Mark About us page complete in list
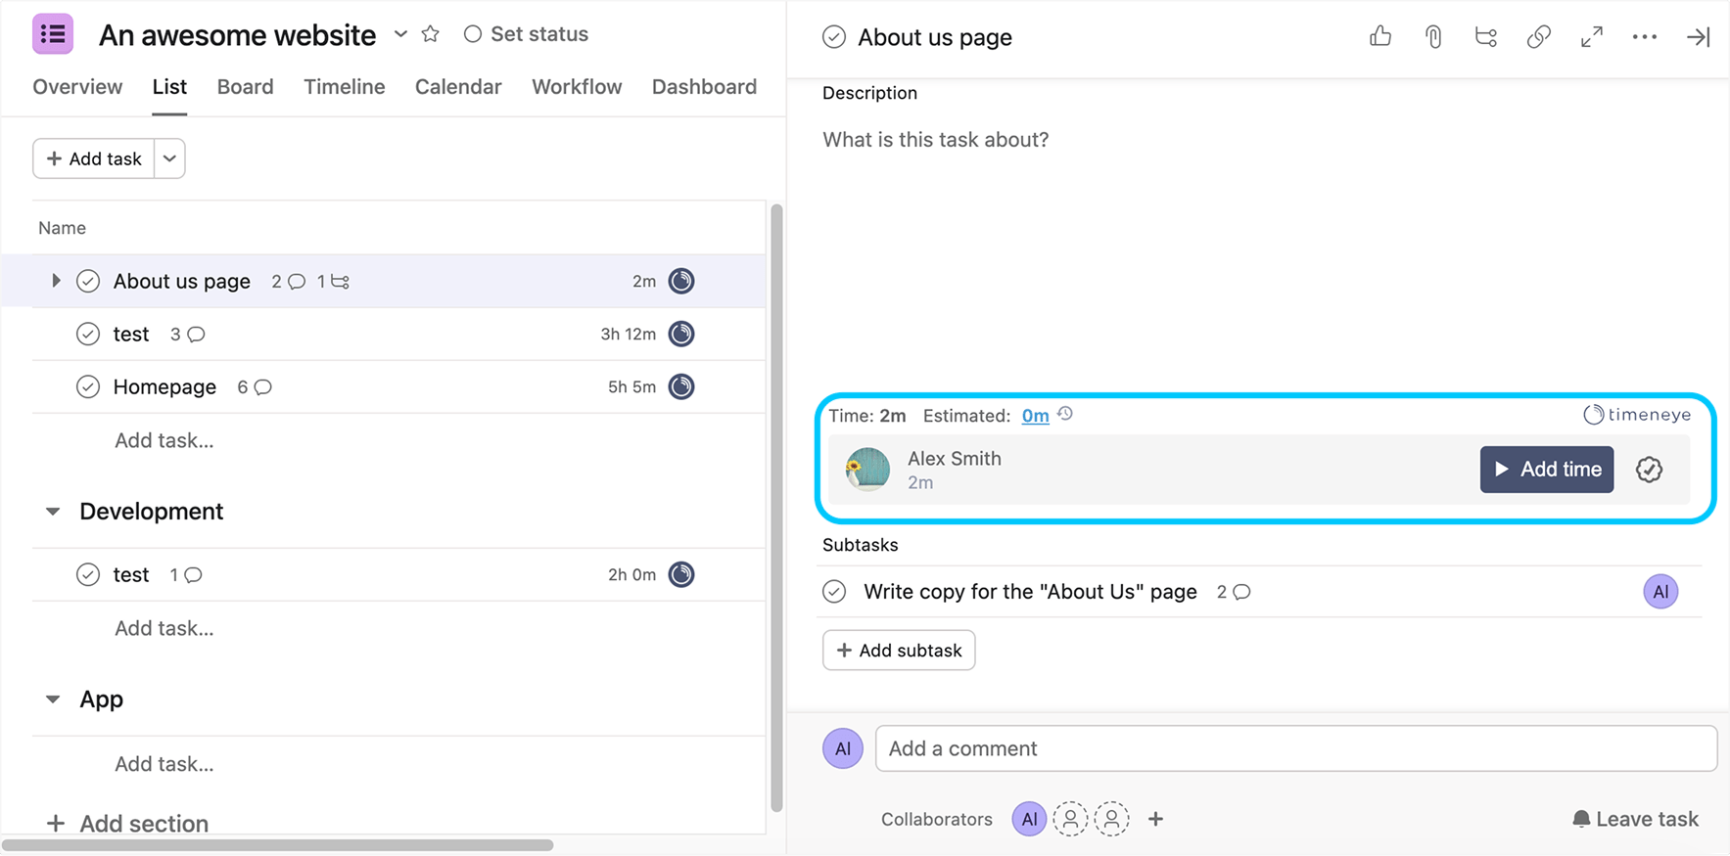This screenshot has height=856, width=1730. [x=88, y=281]
